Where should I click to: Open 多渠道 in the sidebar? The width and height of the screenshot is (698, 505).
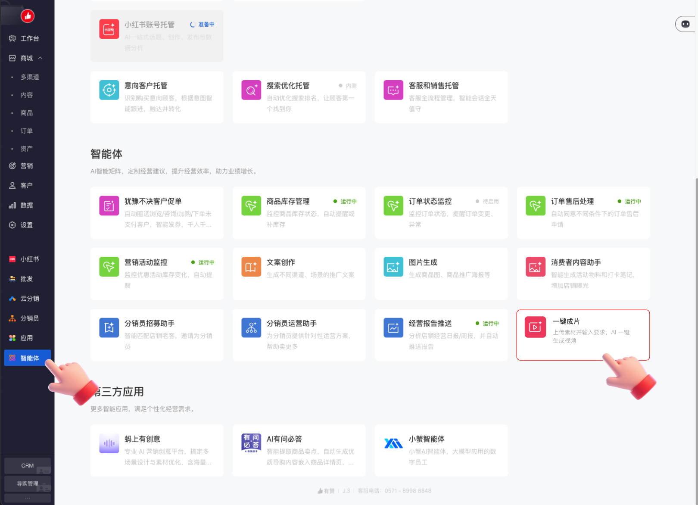pos(30,77)
